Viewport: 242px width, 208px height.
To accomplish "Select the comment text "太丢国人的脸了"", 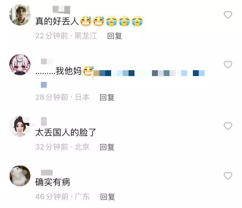I will [x=66, y=133].
